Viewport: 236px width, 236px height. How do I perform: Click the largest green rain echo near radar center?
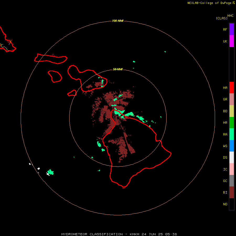(x=119, y=112)
